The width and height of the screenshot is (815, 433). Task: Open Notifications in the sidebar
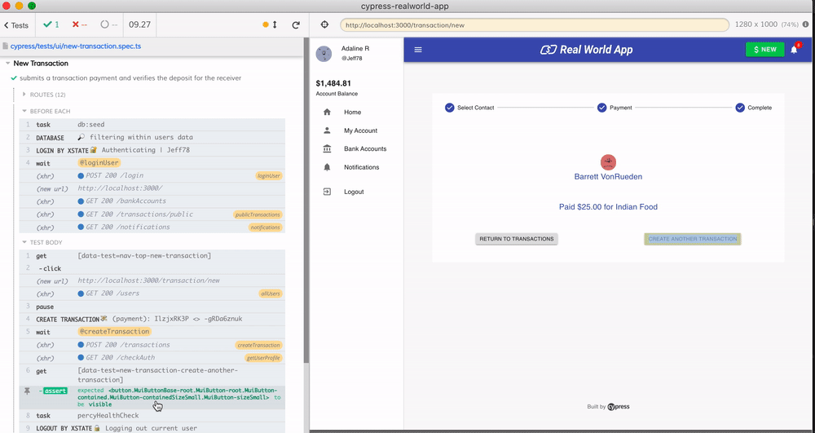(361, 167)
